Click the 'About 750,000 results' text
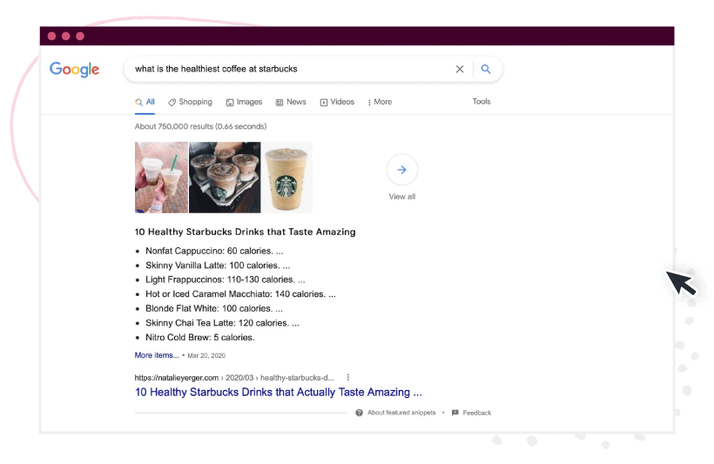Image resolution: width=714 pixels, height=464 pixels. (x=200, y=126)
